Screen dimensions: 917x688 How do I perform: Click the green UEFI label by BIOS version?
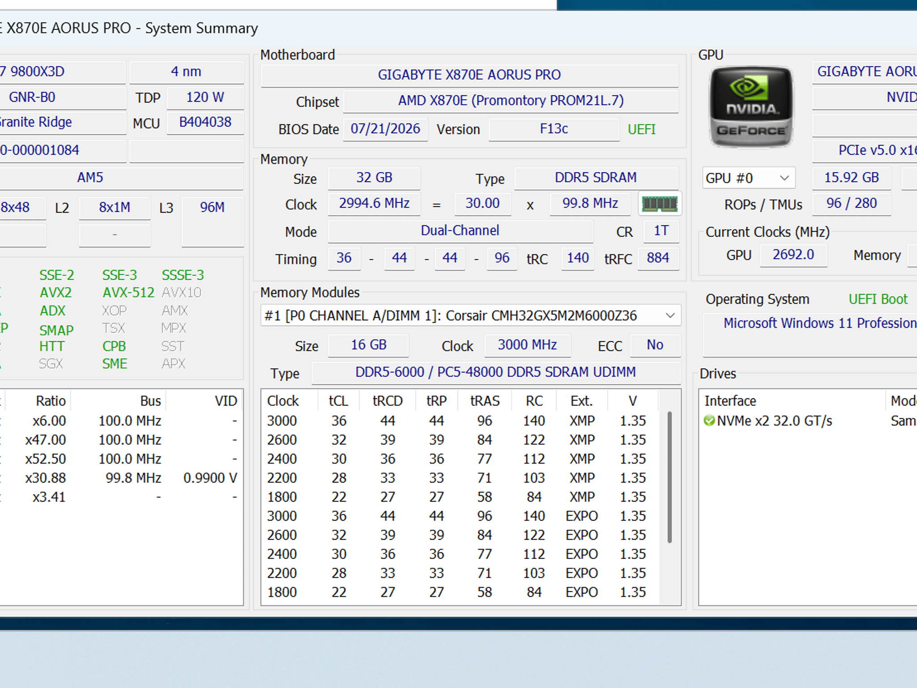click(x=642, y=129)
